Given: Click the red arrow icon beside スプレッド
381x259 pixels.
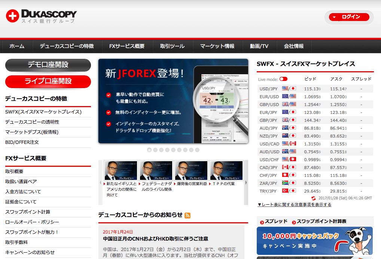Looking at the screenshot, I should coord(262,222).
